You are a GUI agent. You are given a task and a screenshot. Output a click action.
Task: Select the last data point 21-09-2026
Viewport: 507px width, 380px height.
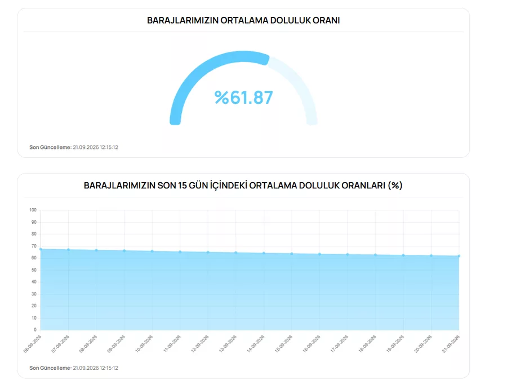459,256
